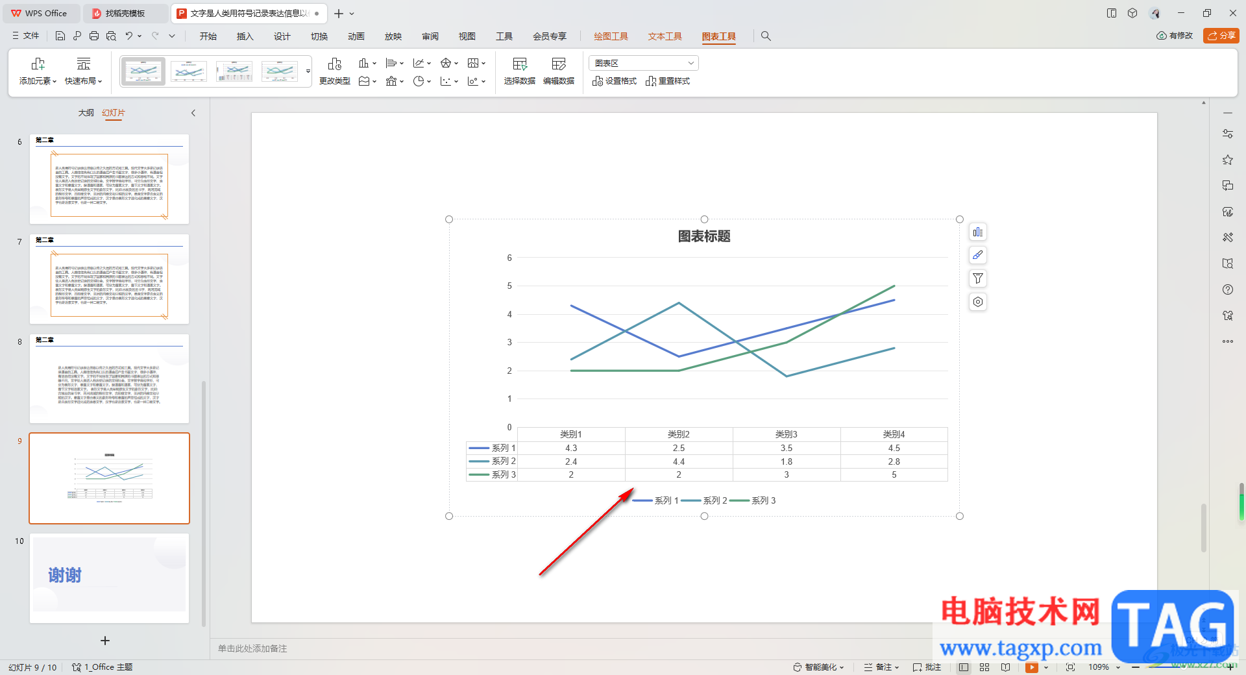Click the star icon in right sidebar

click(x=1228, y=160)
